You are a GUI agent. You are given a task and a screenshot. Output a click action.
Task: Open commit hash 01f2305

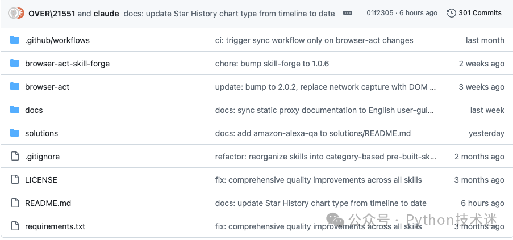[x=380, y=13]
